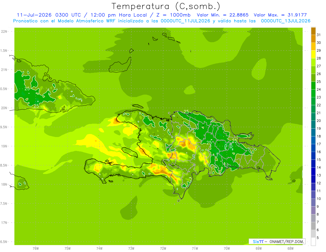
Task: Click the 70W longitude axis label
Action: 227,248
